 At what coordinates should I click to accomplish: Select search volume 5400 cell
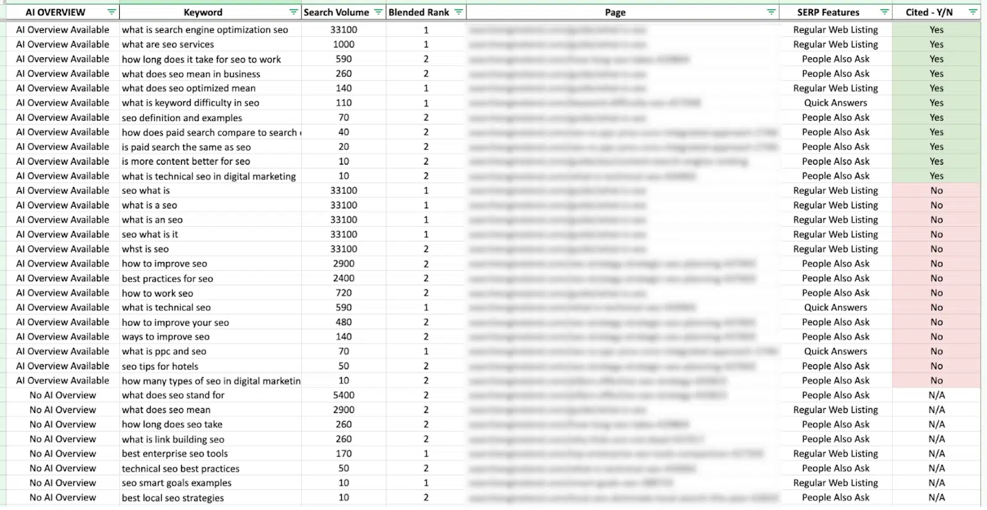coord(344,395)
